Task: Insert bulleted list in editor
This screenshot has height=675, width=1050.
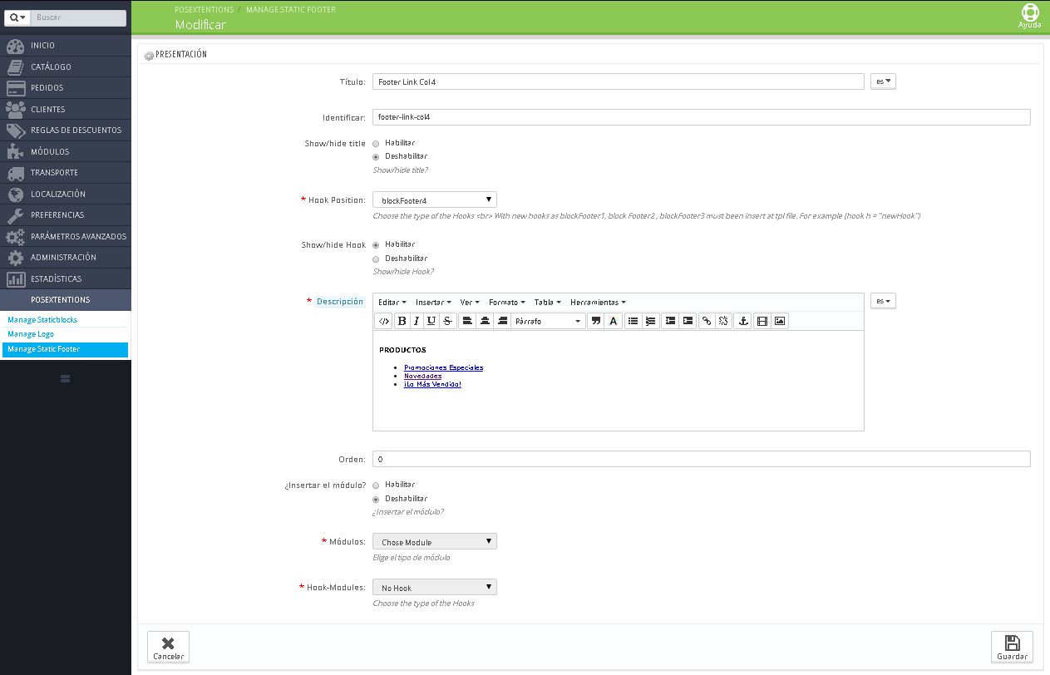Action: point(633,321)
